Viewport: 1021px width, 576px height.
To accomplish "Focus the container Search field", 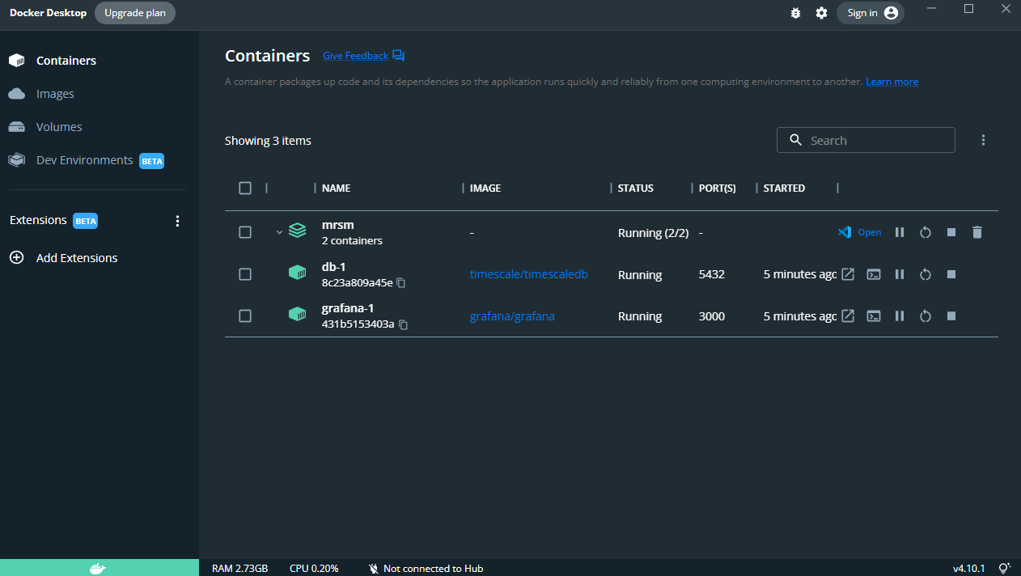I will [866, 140].
